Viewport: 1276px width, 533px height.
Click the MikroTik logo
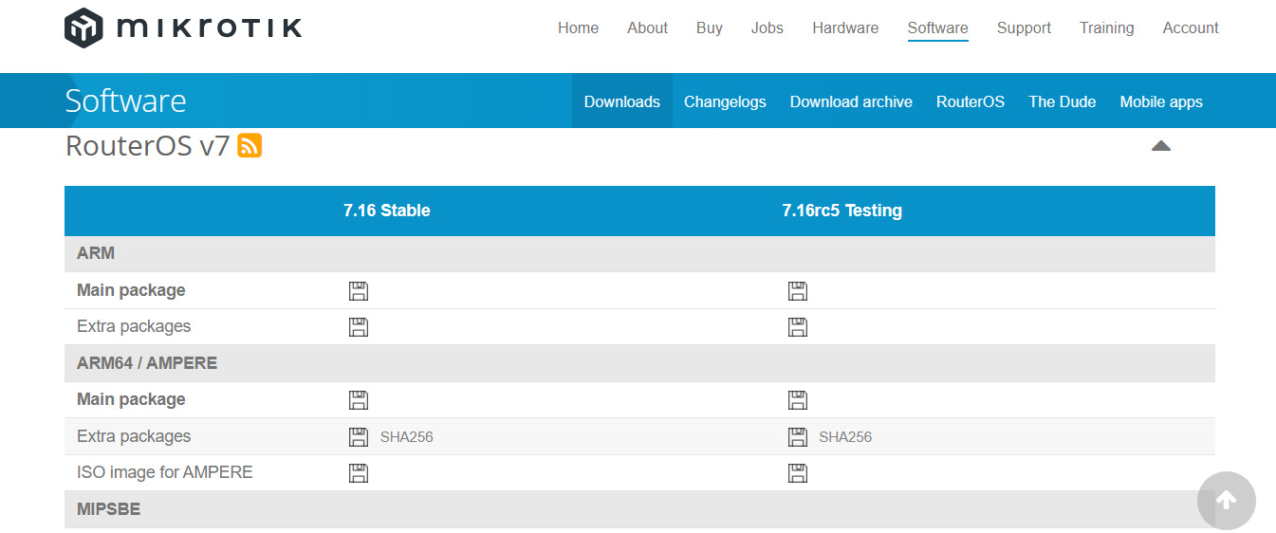pos(183,28)
